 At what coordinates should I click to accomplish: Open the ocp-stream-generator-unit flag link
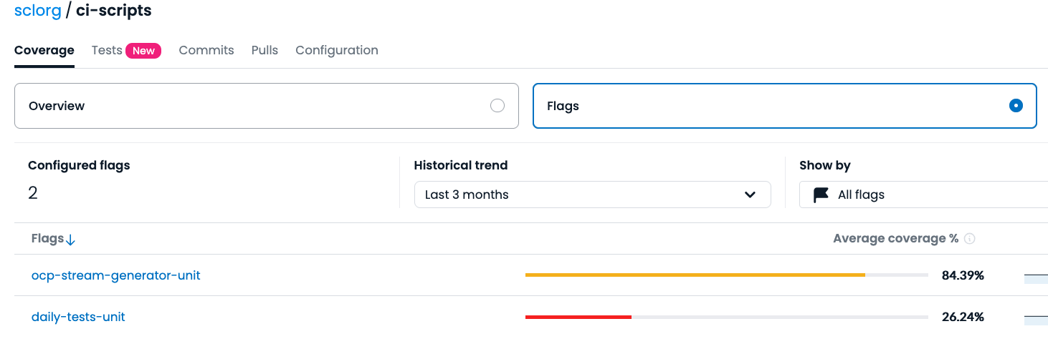116,275
